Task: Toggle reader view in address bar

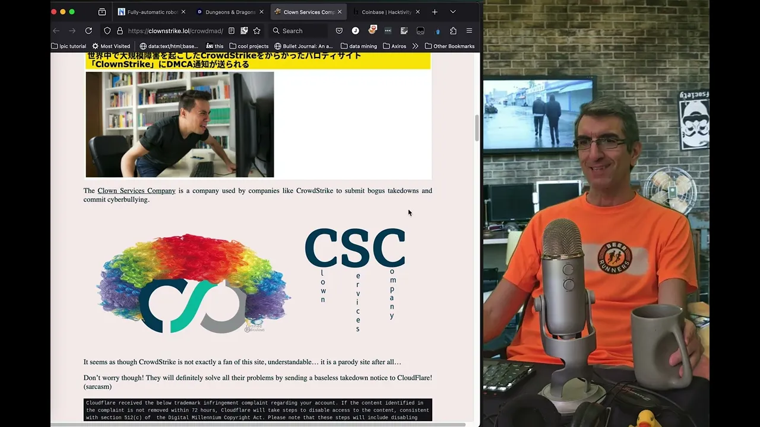Action: click(x=231, y=31)
